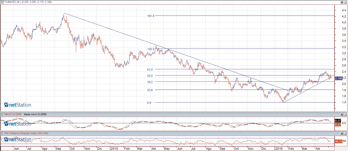Close the MACD indicator panel
This screenshot has height=151, width=348.
[345, 114]
